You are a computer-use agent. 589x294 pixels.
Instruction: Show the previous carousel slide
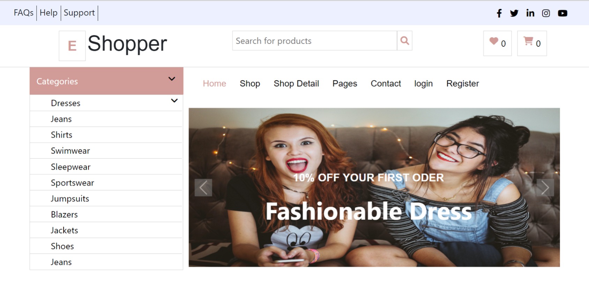click(x=203, y=188)
